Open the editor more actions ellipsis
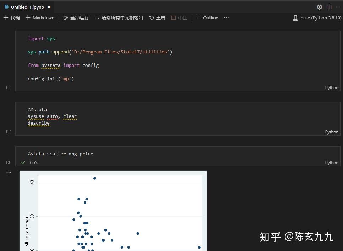This screenshot has width=343, height=251. coord(338,7)
